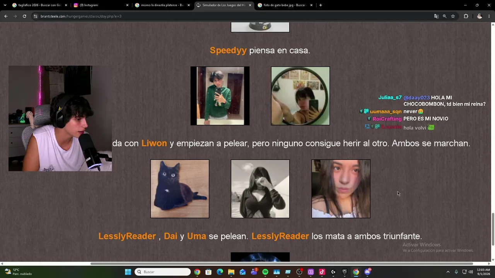
Task: Open Discord from the taskbar
Action: (367, 272)
